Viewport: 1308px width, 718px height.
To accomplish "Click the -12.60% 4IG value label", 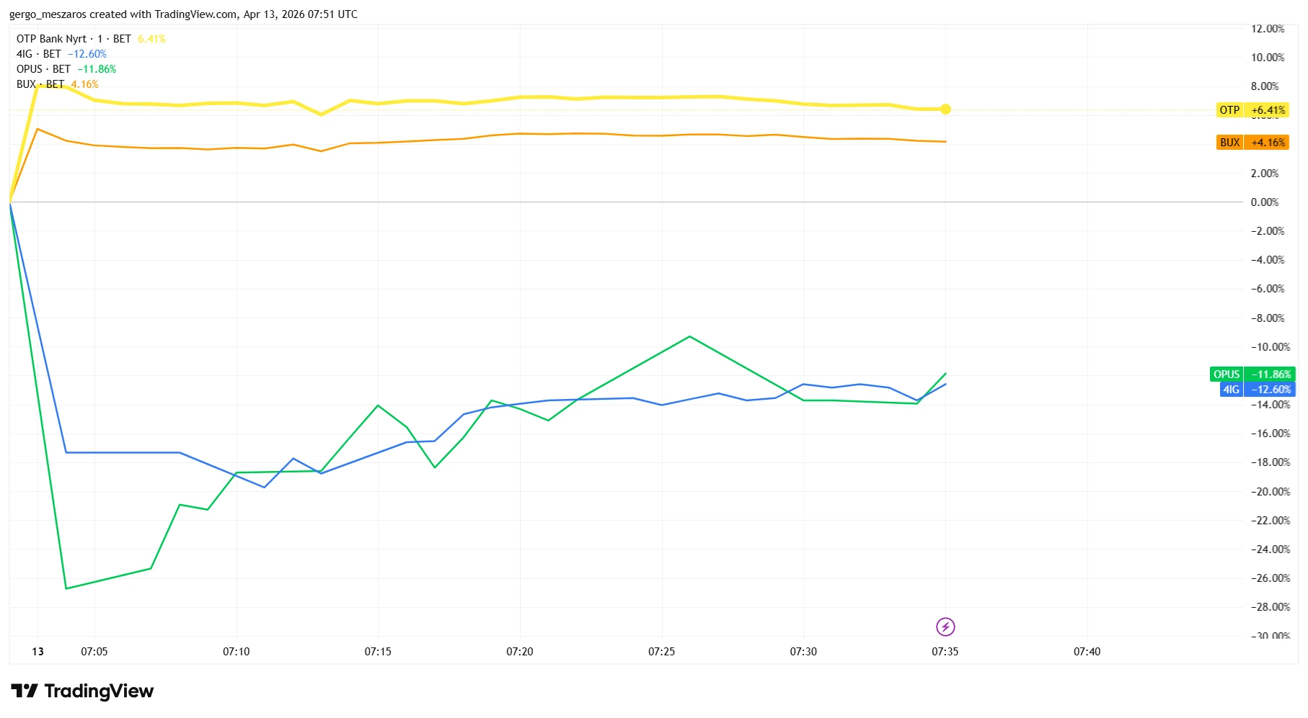I will point(1271,390).
